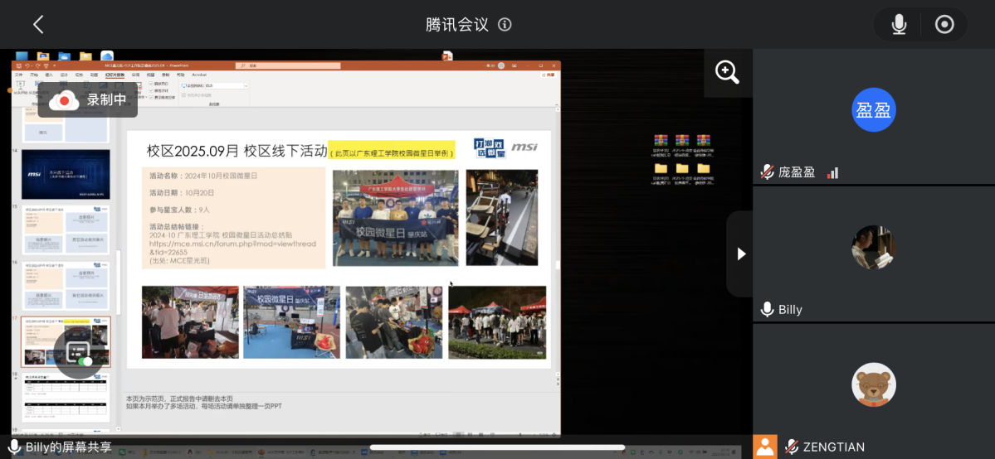
Task: Tap the white home indicator bar
Action: click(497, 448)
